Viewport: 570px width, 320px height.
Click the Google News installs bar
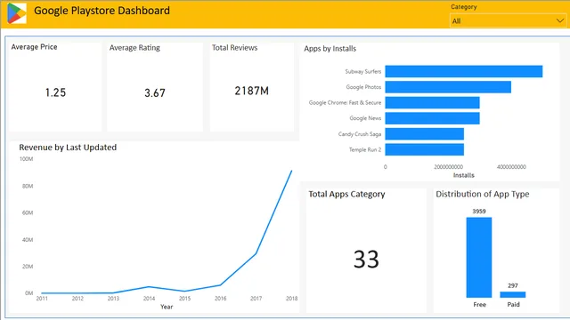coord(433,118)
